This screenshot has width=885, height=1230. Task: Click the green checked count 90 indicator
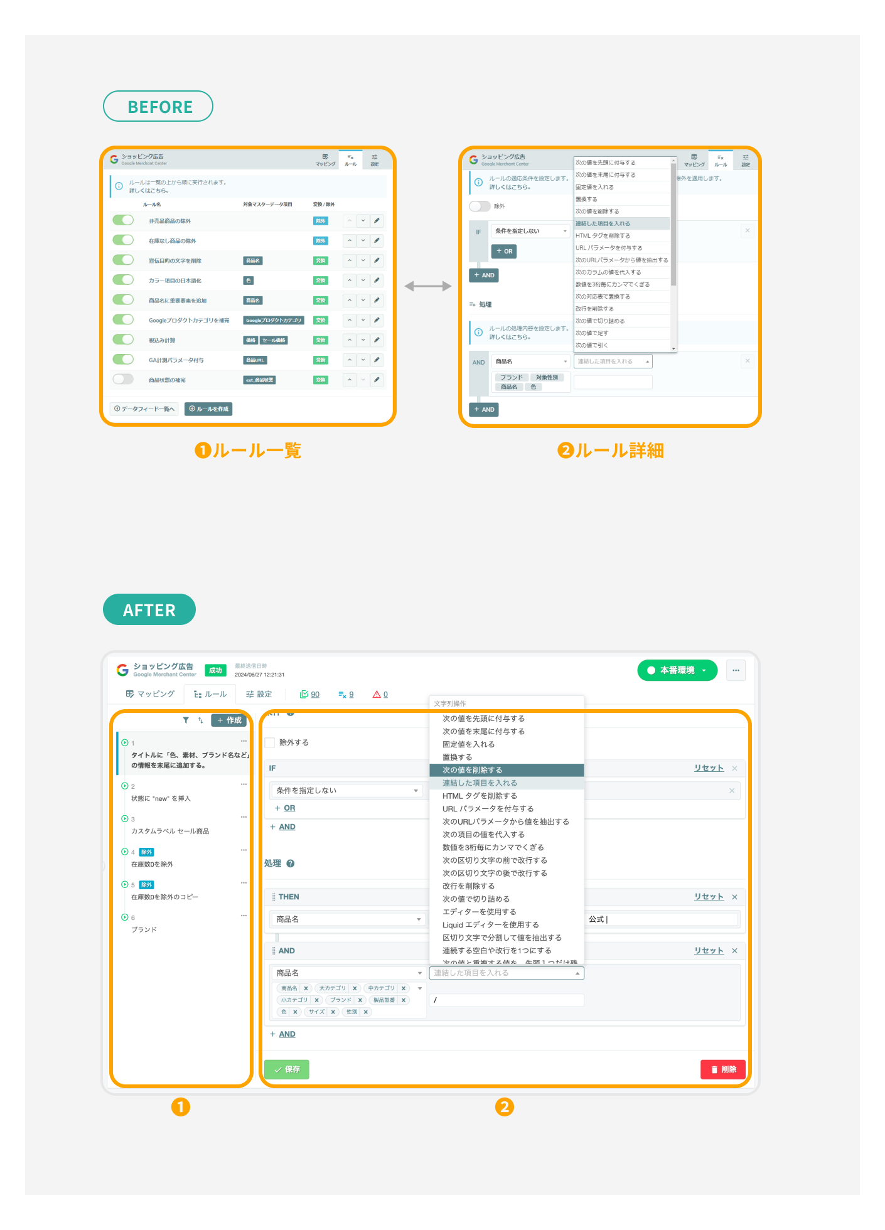tap(310, 694)
